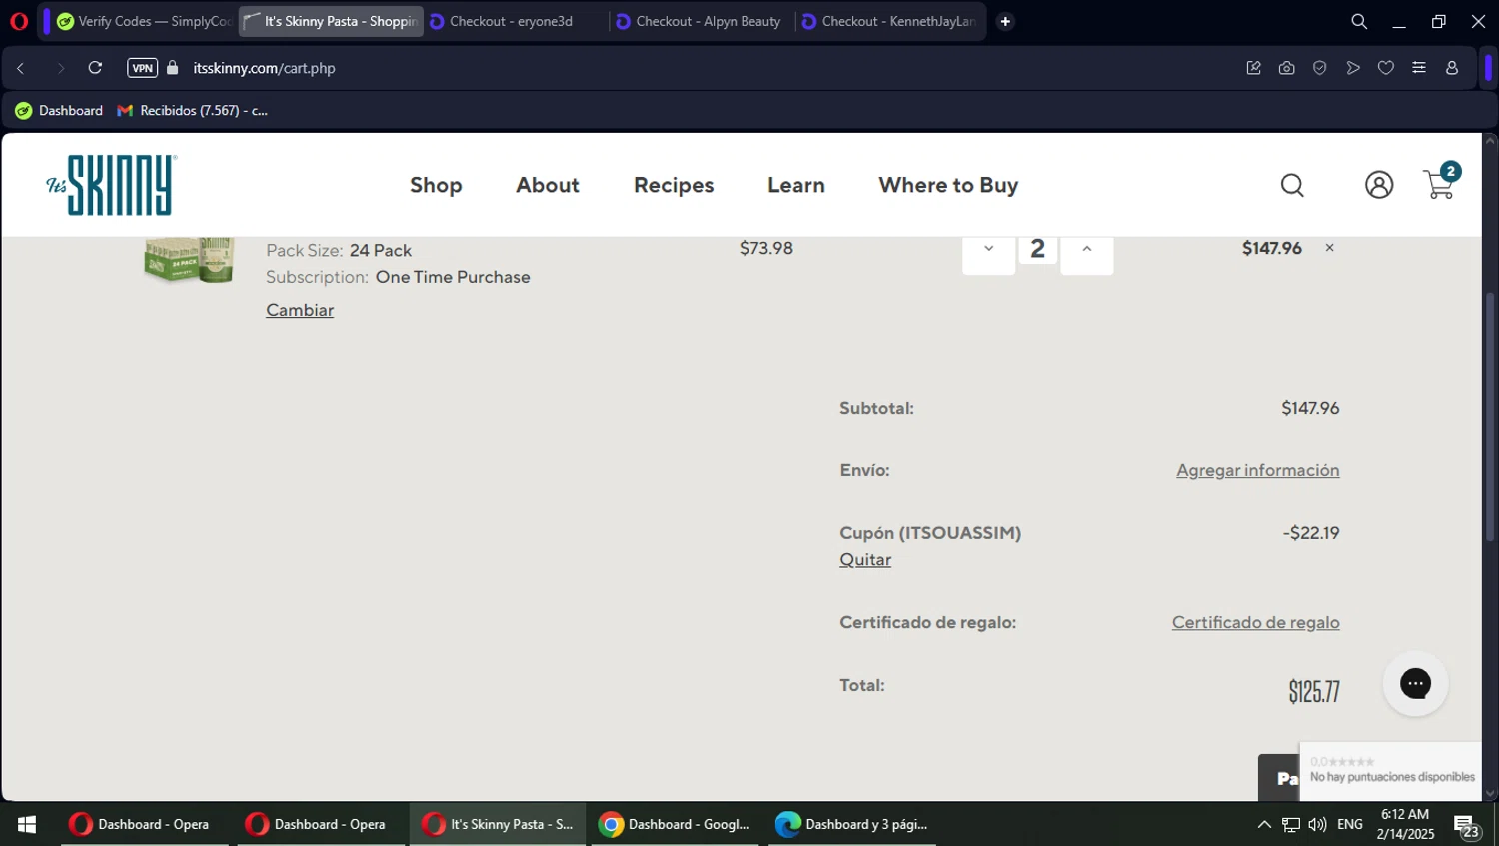Viewport: 1499px width, 846px height.
Task: Click Quitar to remove coupon
Action: tap(865, 560)
